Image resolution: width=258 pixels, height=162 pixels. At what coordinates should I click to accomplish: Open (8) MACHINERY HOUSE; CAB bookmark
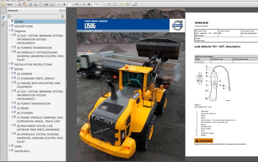38,128
